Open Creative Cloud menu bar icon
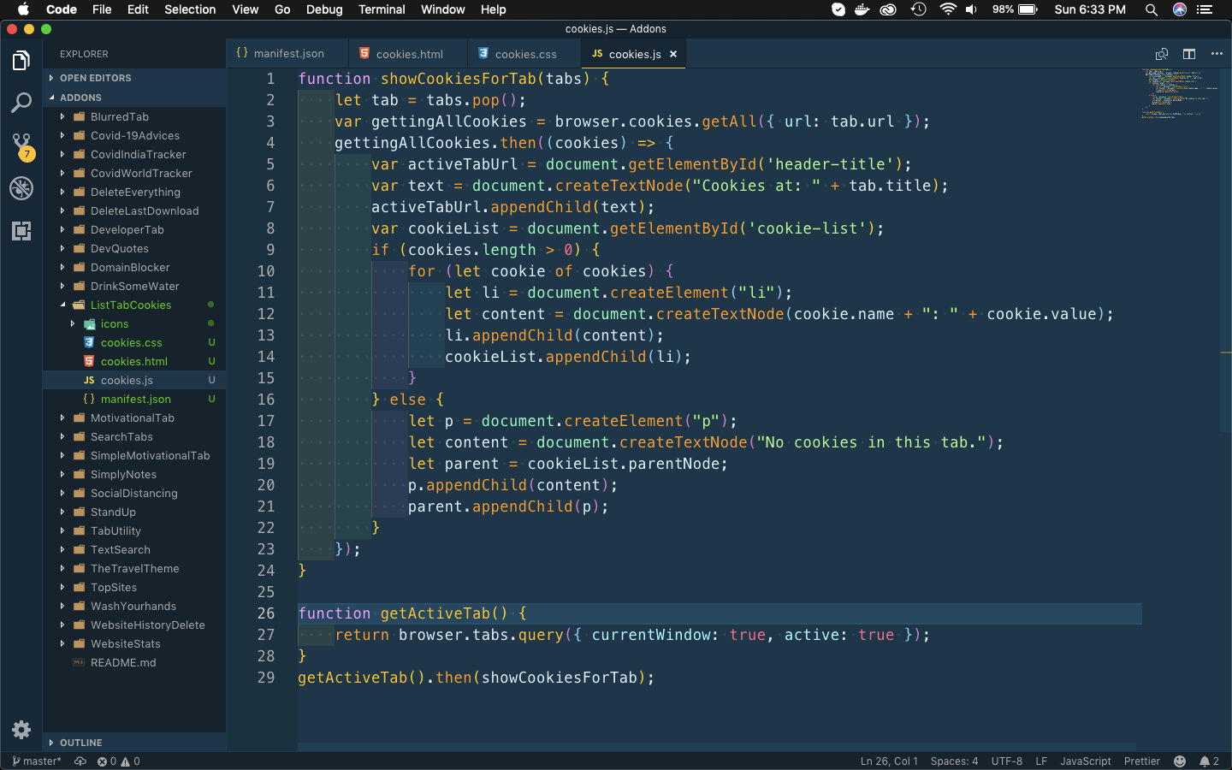The height and width of the screenshot is (770, 1232). tap(888, 9)
